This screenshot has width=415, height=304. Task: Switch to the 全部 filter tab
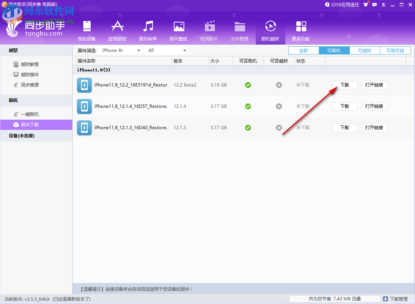point(304,50)
